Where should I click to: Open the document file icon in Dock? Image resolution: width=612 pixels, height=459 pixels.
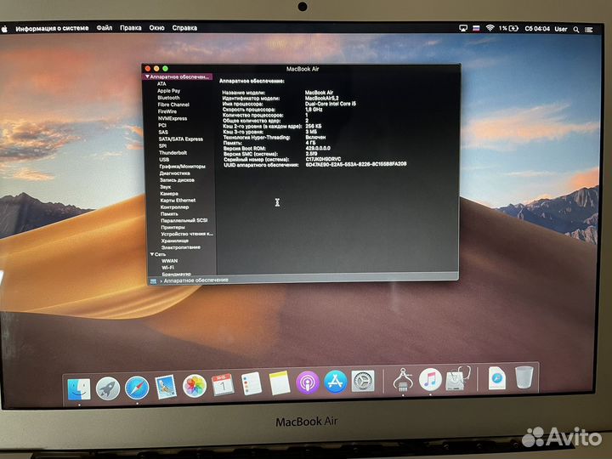[x=497, y=377]
